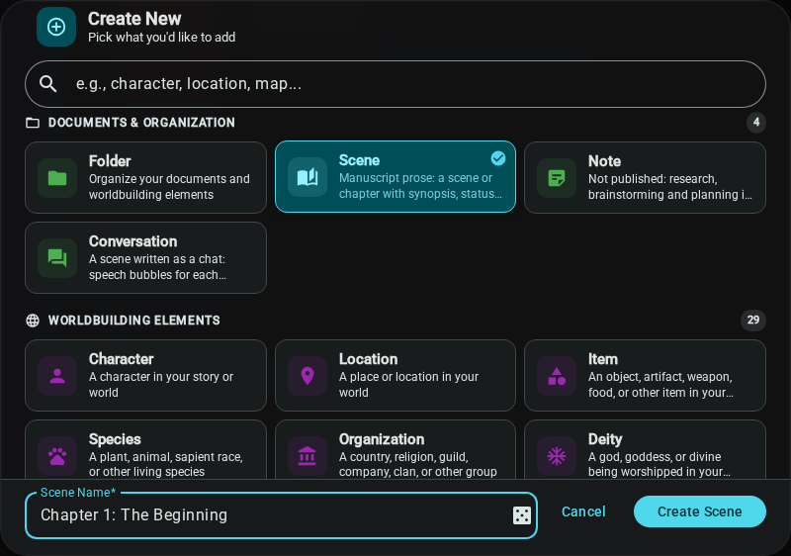Select the Character card title

[121, 359]
